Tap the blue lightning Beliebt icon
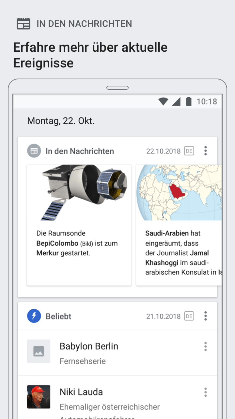The height and width of the screenshot is (419, 235). (x=34, y=316)
